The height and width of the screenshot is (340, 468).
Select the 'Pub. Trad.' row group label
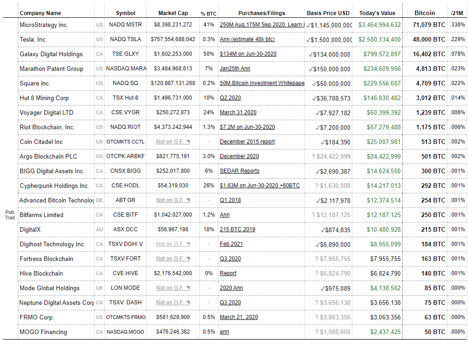(x=10, y=215)
